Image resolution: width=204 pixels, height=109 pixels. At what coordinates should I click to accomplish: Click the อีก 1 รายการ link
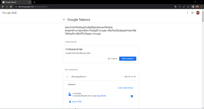(112, 59)
